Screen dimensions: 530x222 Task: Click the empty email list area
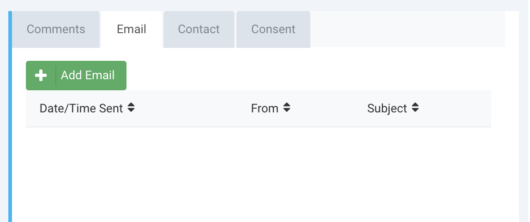coord(258,175)
